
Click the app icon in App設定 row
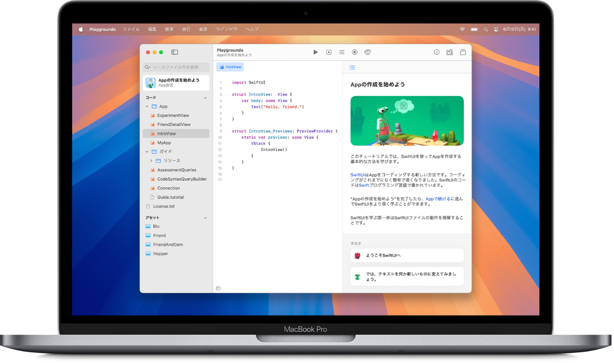click(x=151, y=83)
